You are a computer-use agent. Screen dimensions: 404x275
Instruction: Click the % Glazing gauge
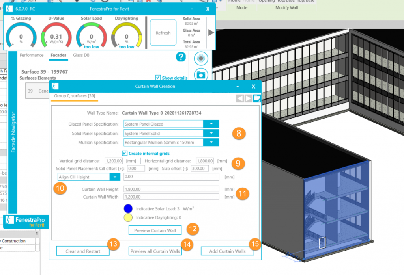point(21,35)
